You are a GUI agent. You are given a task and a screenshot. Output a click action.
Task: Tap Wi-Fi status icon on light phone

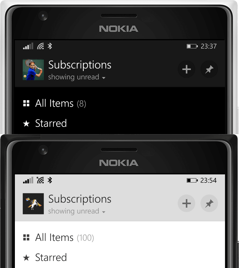click(40, 180)
